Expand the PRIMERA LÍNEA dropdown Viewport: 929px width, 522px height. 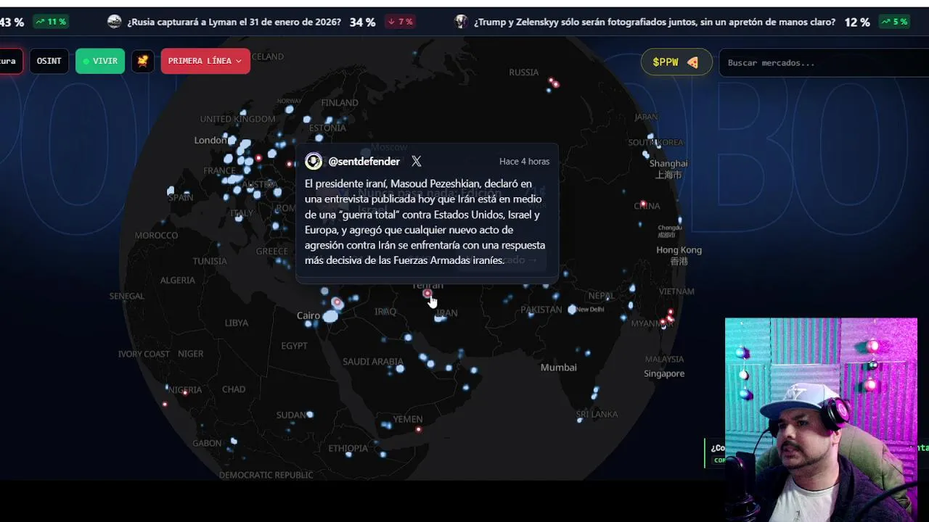(205, 61)
